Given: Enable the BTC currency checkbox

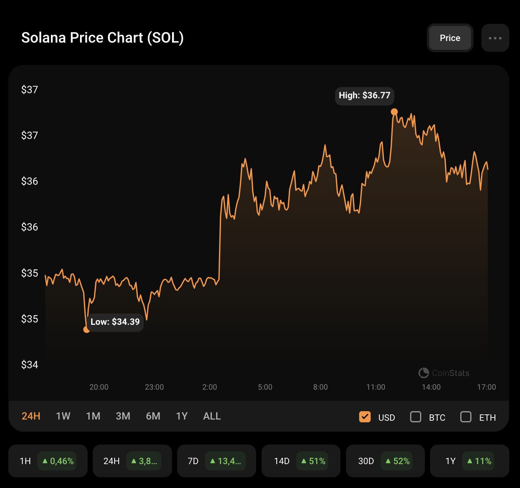Looking at the screenshot, I should [416, 417].
